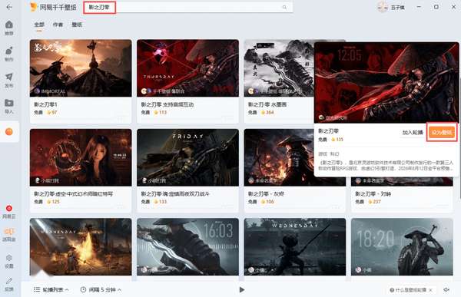Open 设置 settings icon in sidebar
The image size is (461, 297).
click(x=9, y=258)
